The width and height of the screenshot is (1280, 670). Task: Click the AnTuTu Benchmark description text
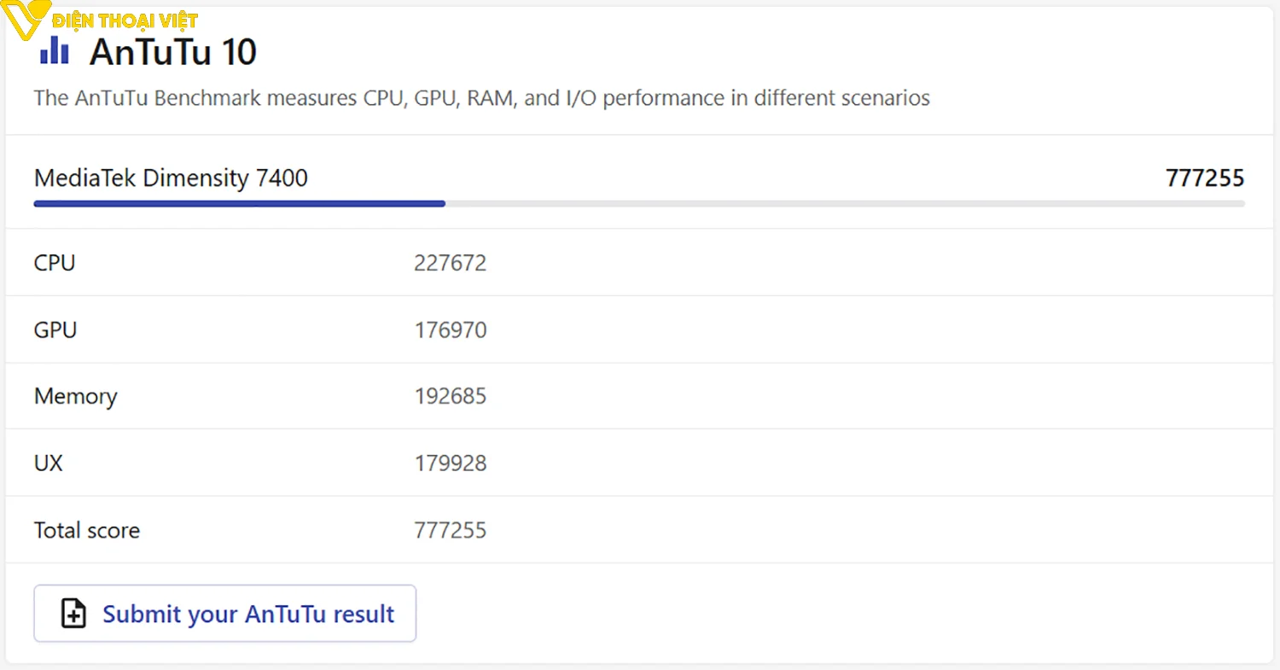point(481,98)
